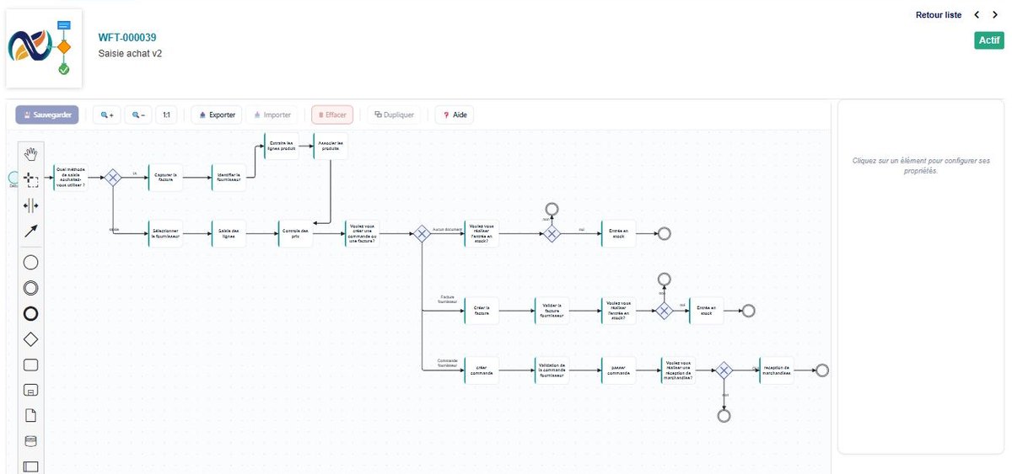The image size is (1012, 474).
Task: Select the 'Contrôle des prix' task
Action: (x=295, y=234)
